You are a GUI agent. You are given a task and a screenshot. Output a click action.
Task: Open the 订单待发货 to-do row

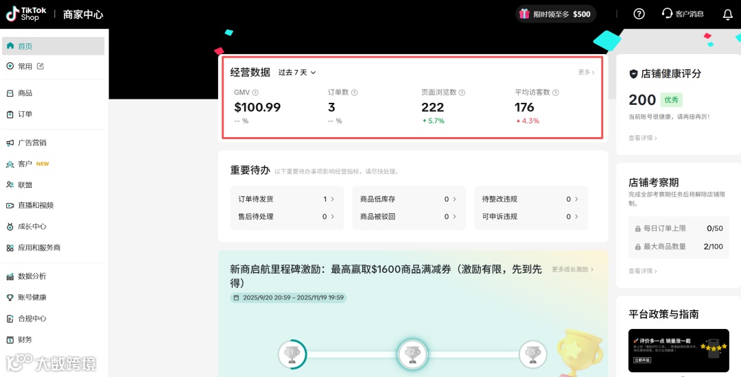point(287,199)
